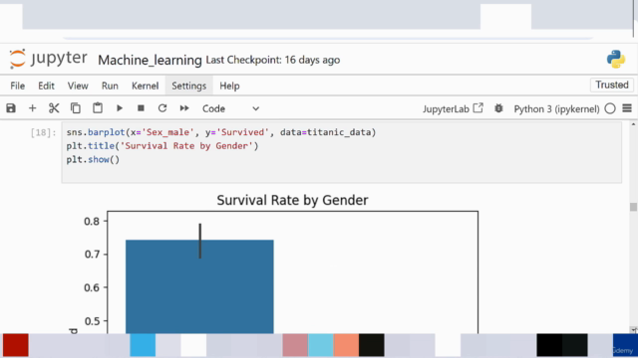Click the kernel status circle indicator
The image size is (638, 358).
(610, 108)
